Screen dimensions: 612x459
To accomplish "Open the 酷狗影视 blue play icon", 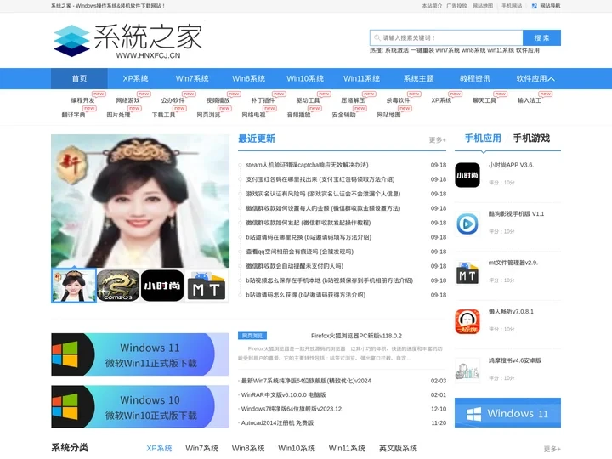I will click(x=467, y=224).
